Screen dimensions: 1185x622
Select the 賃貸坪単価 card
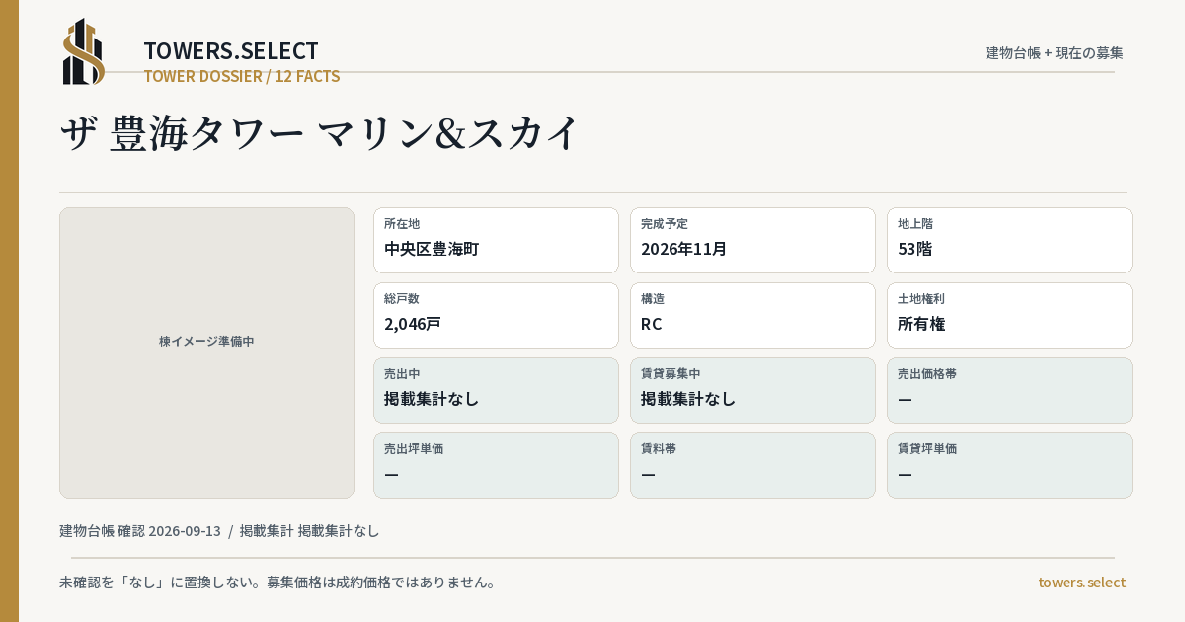tap(1009, 465)
